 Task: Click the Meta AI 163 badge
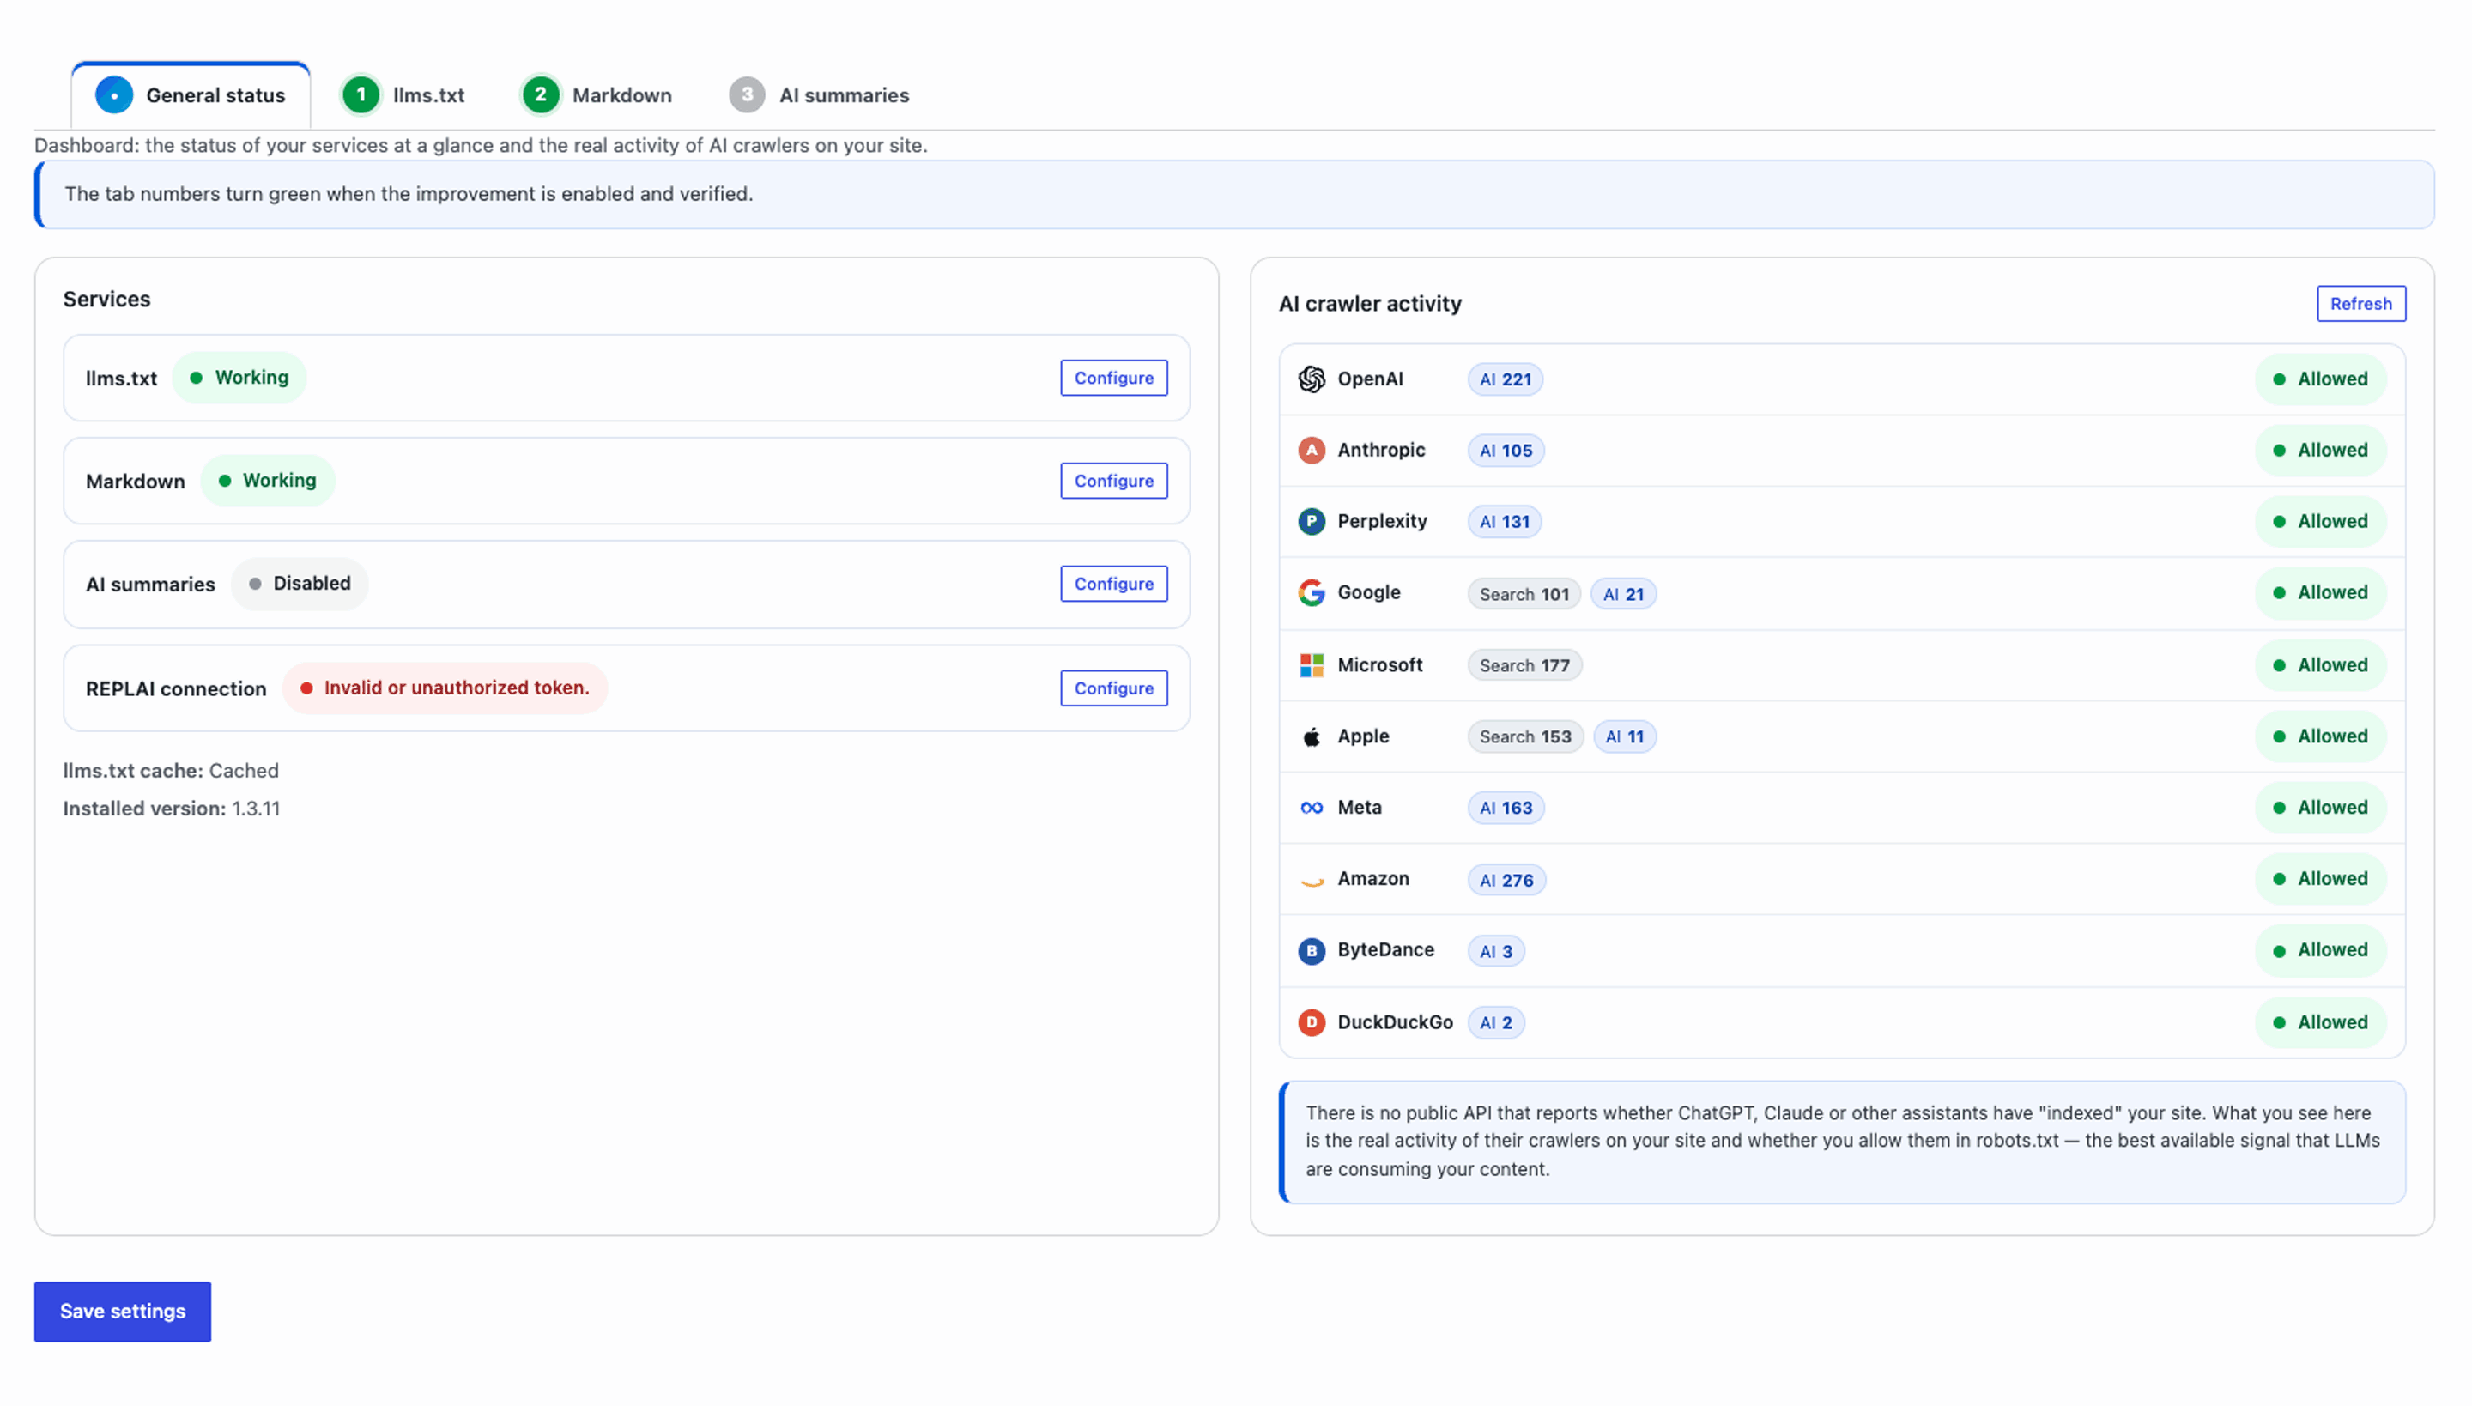coord(1506,809)
